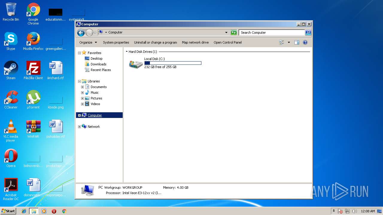Click the Start button

point(8,211)
